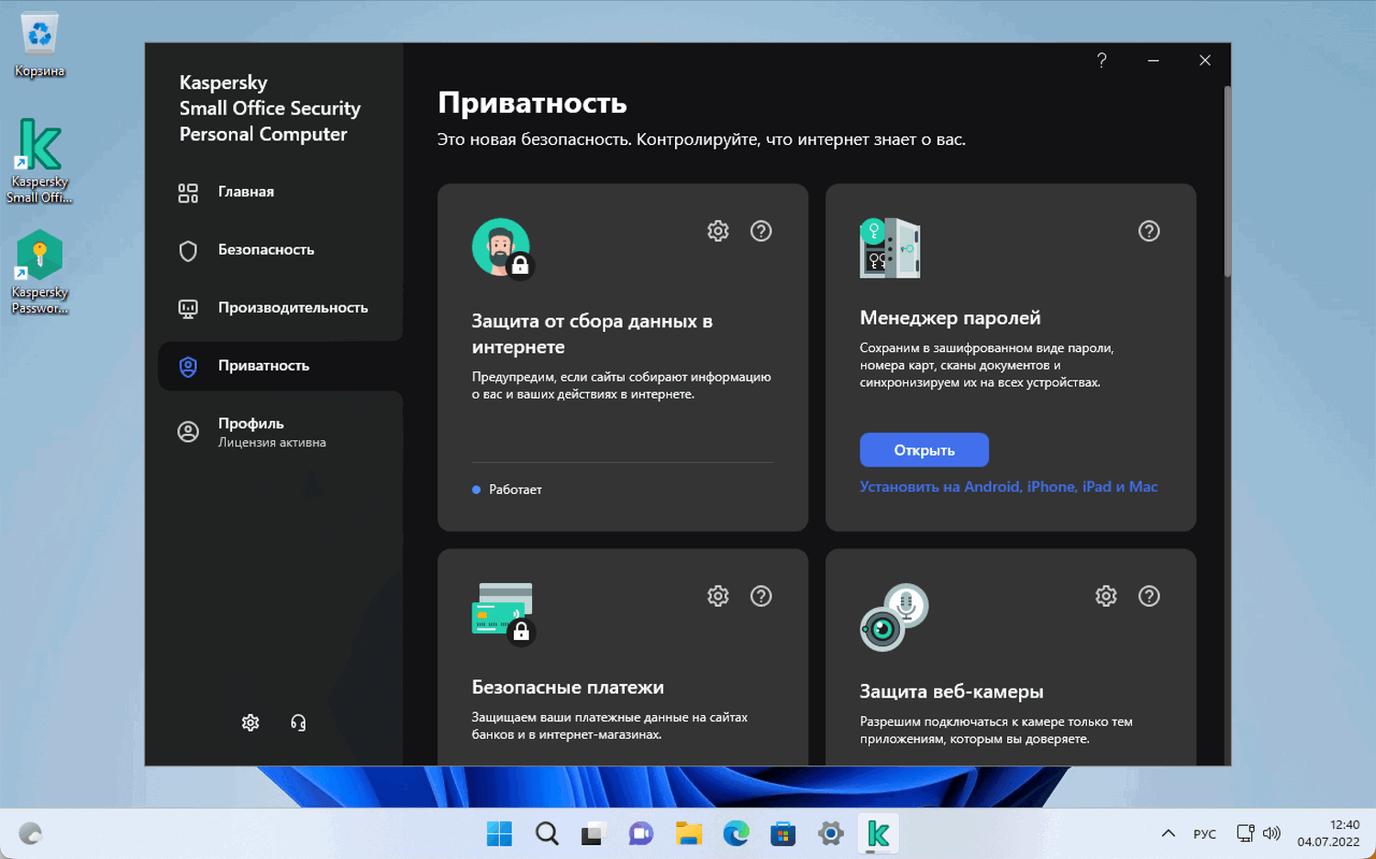This screenshot has height=859, width=1376.
Task: Click the Kaspersky Small Office Security title
Action: click(x=270, y=108)
